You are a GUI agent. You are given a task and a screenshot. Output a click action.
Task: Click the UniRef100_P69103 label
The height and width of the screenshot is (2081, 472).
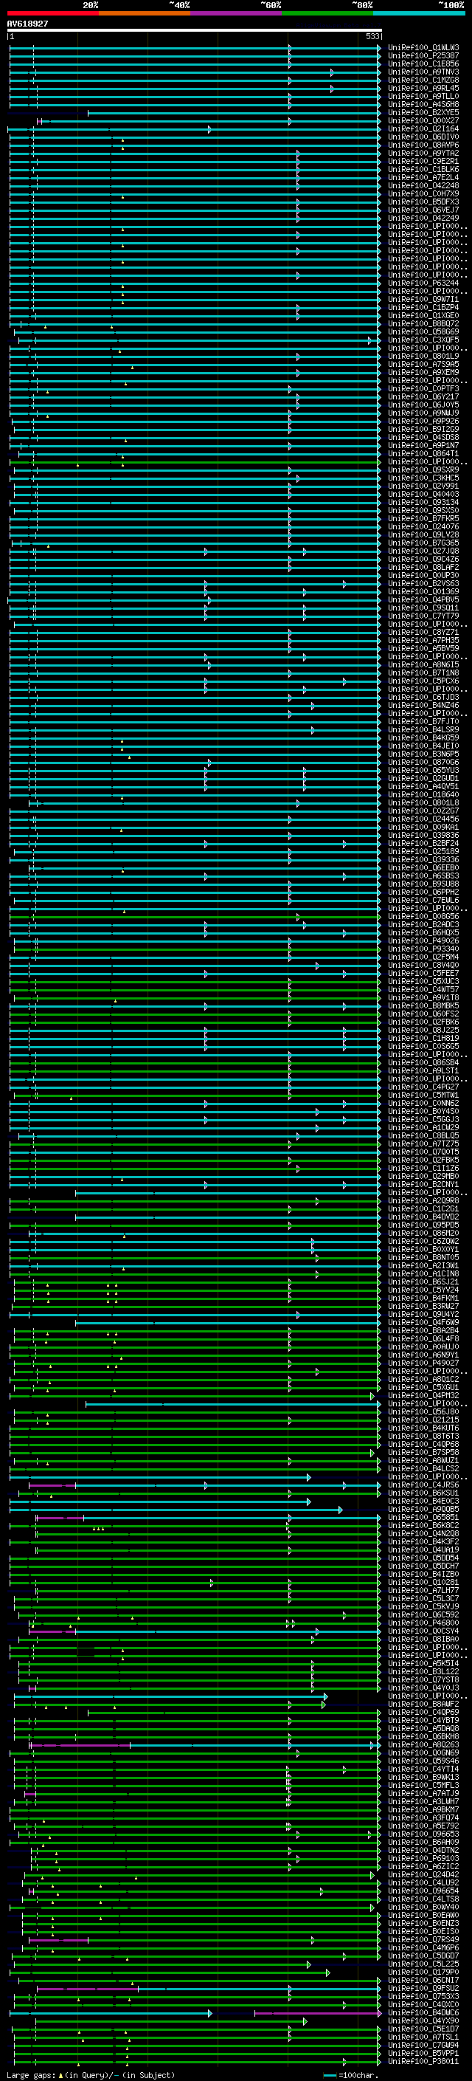click(423, 1858)
